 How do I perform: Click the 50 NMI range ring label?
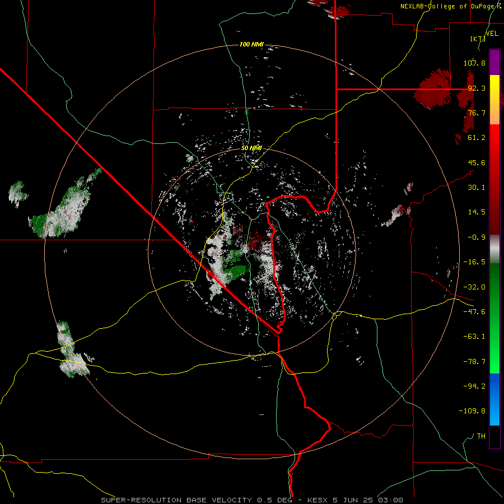[251, 148]
